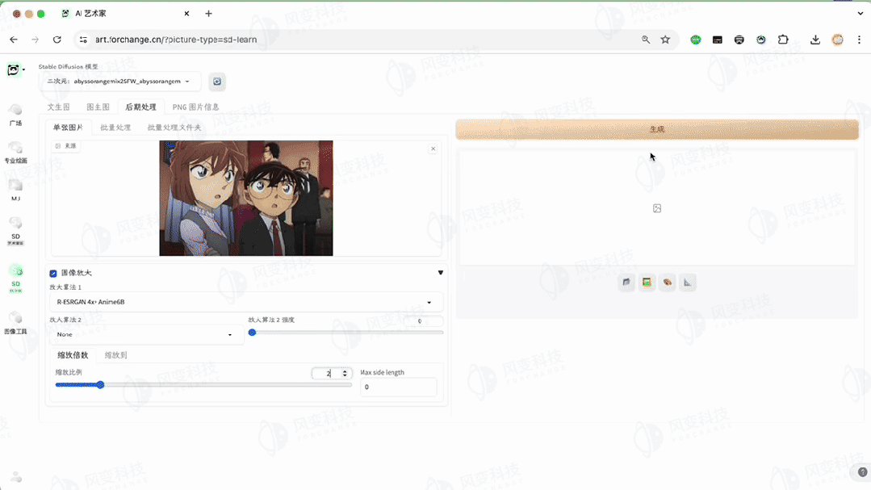Open the site information icon in address bar
Viewport: 871px width, 490px height.
click(x=83, y=40)
